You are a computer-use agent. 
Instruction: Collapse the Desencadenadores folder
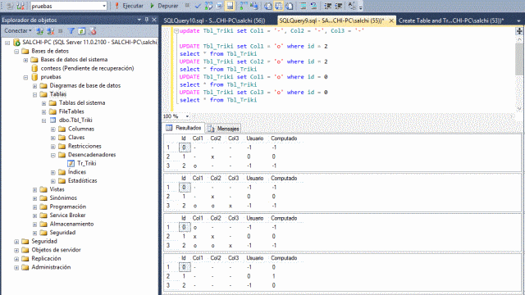point(52,155)
